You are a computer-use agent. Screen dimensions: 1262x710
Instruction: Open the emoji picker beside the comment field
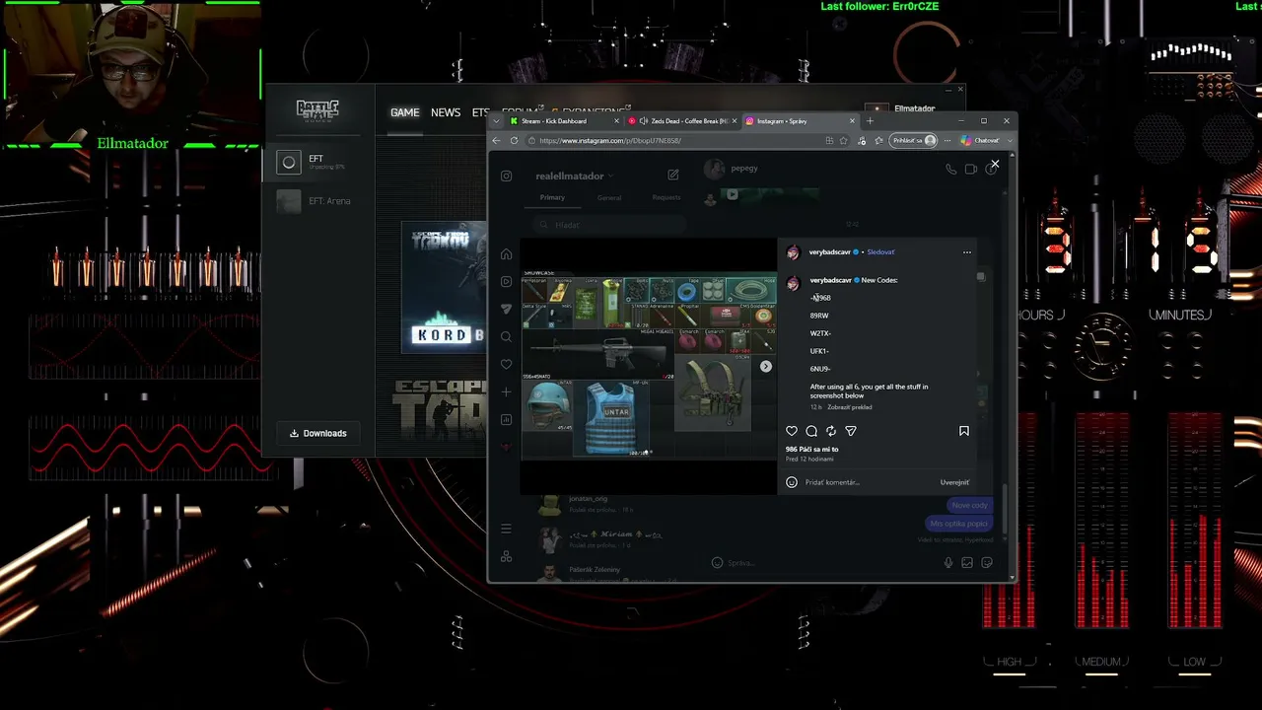pyautogui.click(x=792, y=482)
